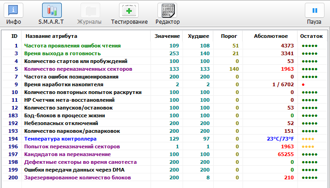Click the Худшее column header
Image resolution: width=330 pixels, height=188 pixels.
(x=199, y=36)
